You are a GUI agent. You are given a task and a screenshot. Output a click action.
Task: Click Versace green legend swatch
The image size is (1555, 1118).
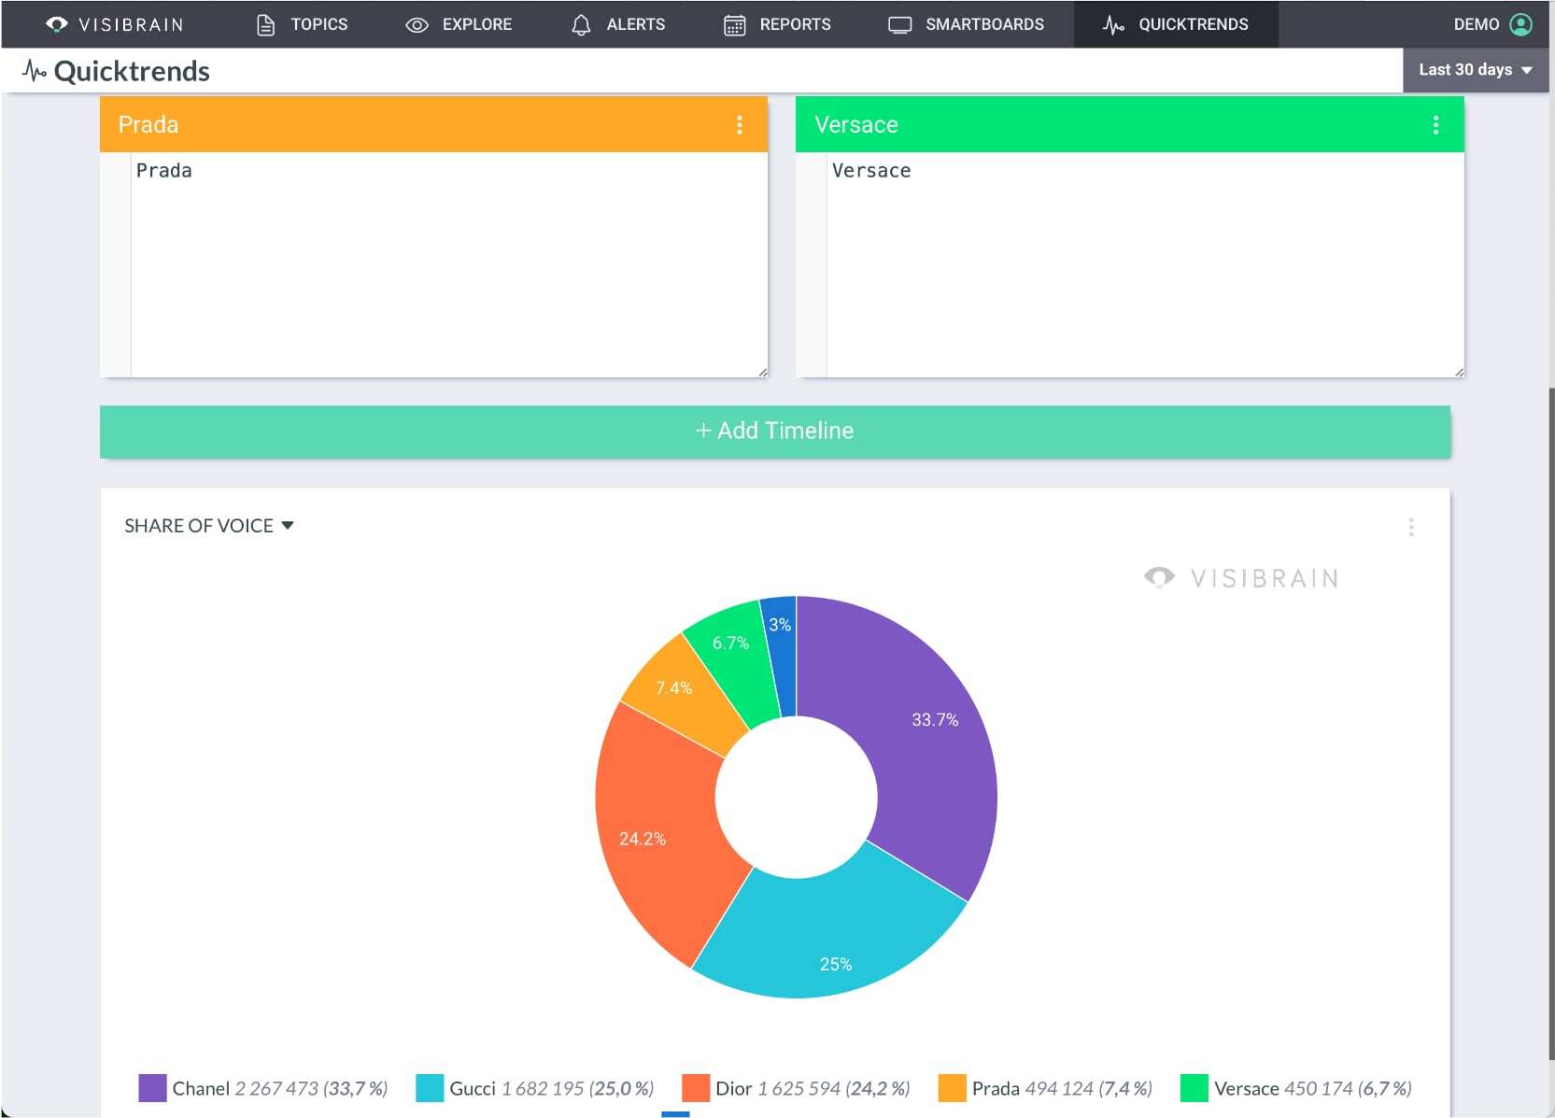pos(1195,1088)
